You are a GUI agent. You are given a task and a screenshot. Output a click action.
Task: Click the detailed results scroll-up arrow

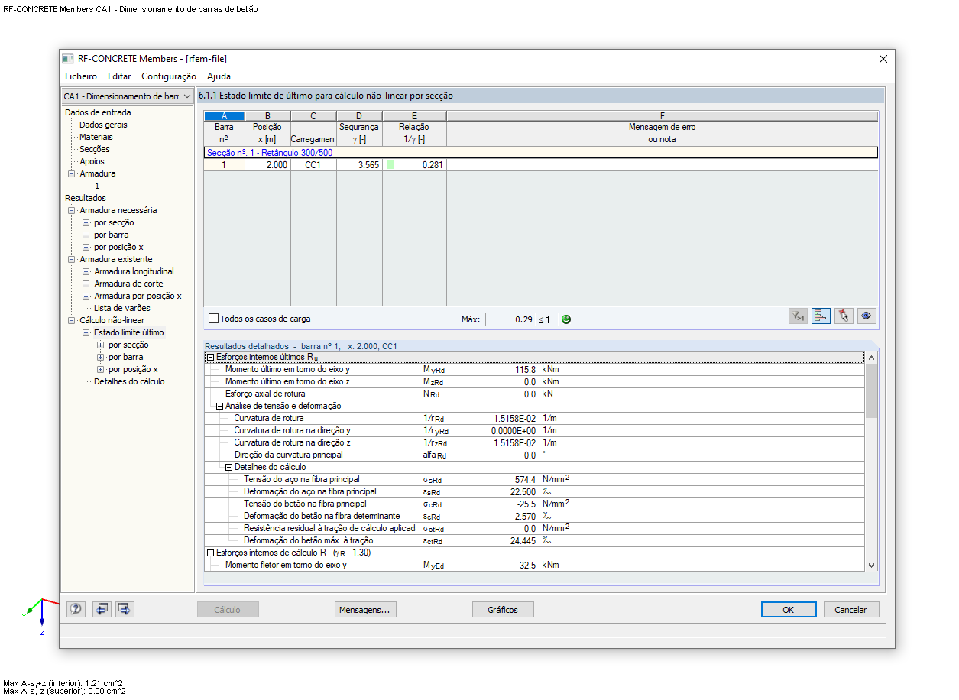click(x=872, y=358)
